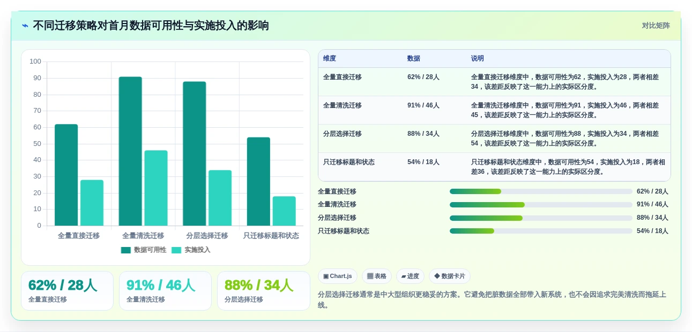Image resolution: width=692 pixels, height=332 pixels.
Task: Click the 全量直接迁移 dark teal bar
Action: (66, 175)
